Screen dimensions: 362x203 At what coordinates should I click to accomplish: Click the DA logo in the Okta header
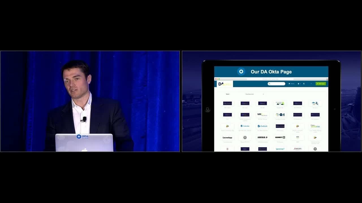click(225, 84)
